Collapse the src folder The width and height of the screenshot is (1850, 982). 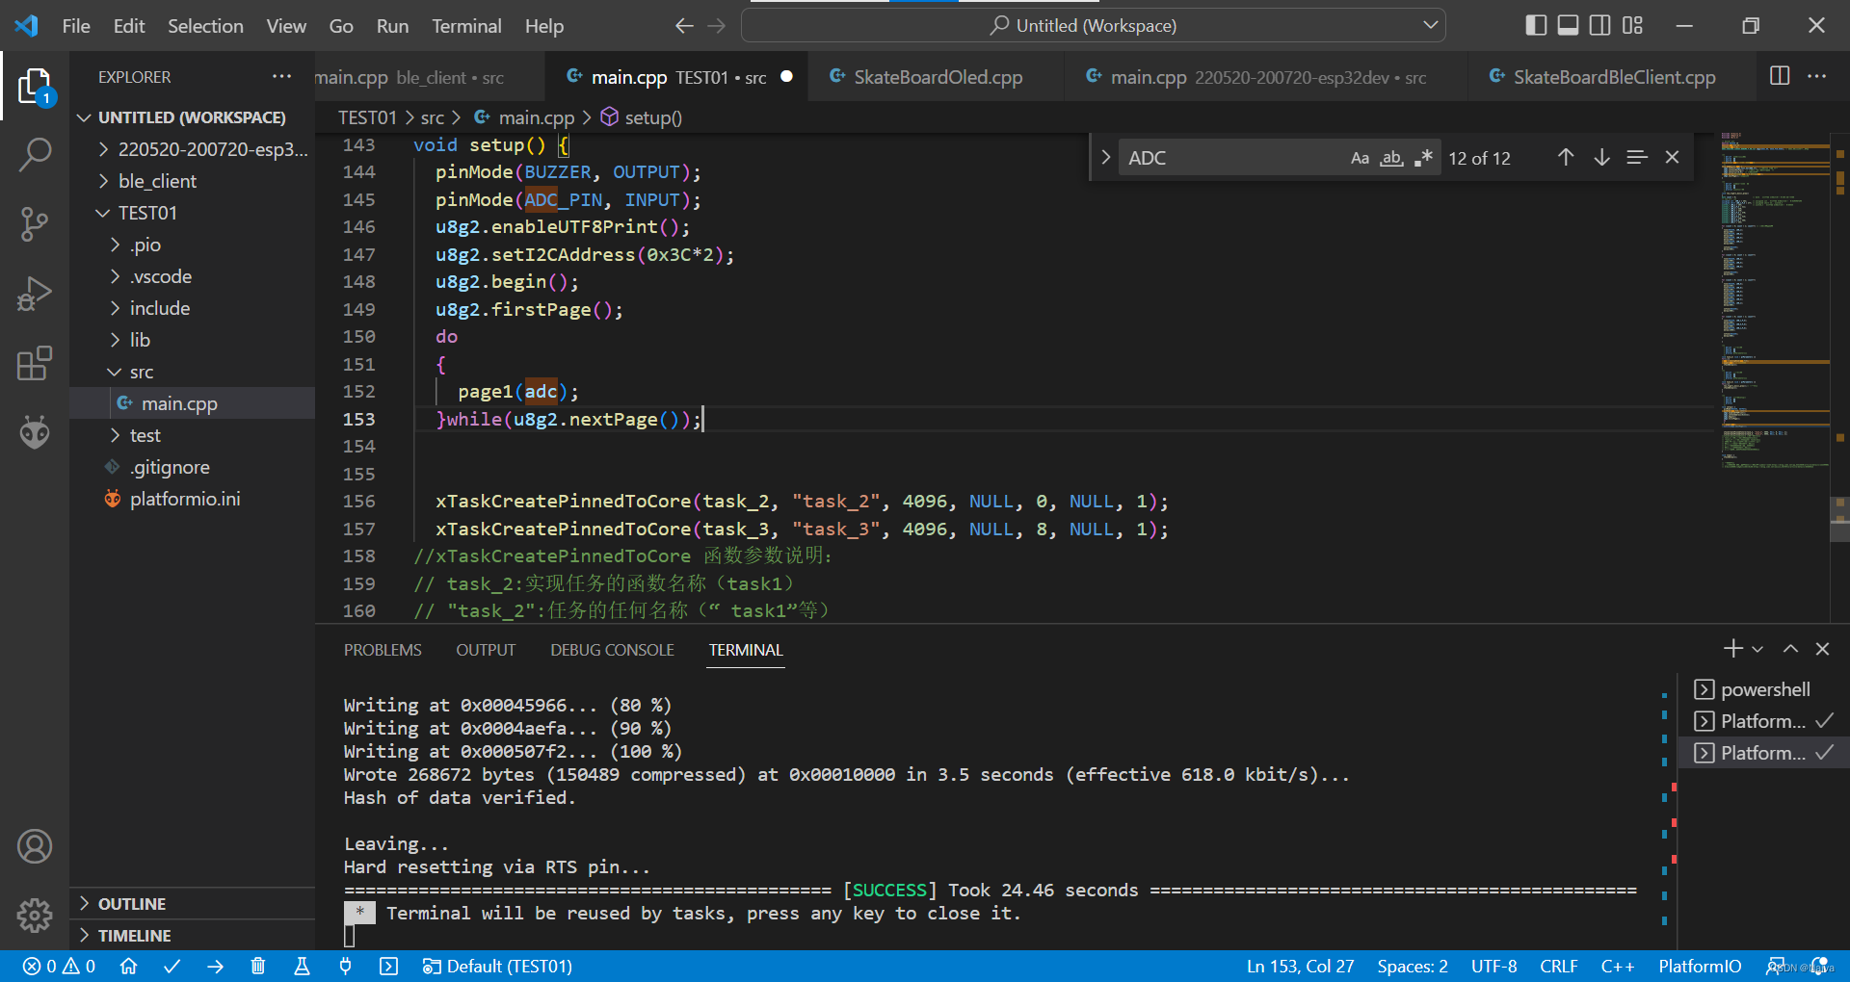[x=193, y=372]
